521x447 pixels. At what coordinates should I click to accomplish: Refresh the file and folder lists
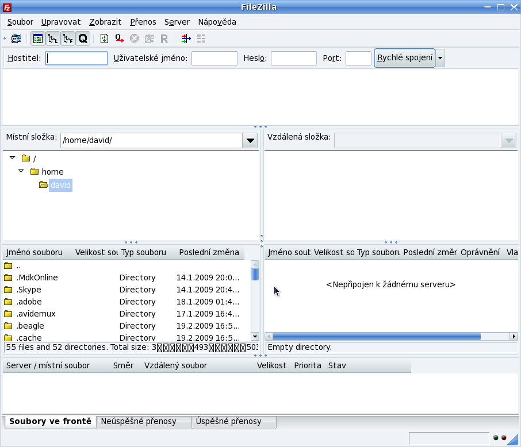(104, 38)
